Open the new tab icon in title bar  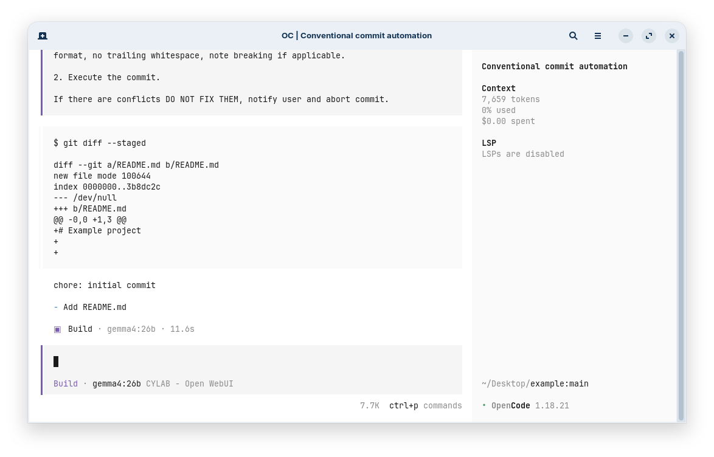click(x=43, y=35)
